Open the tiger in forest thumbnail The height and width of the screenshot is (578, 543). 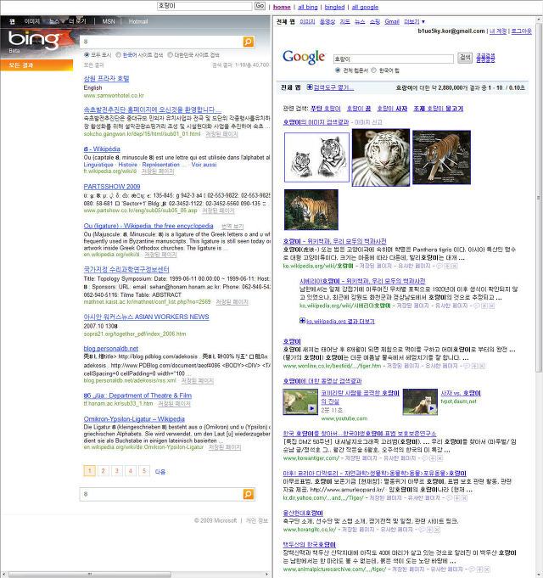(x=311, y=210)
